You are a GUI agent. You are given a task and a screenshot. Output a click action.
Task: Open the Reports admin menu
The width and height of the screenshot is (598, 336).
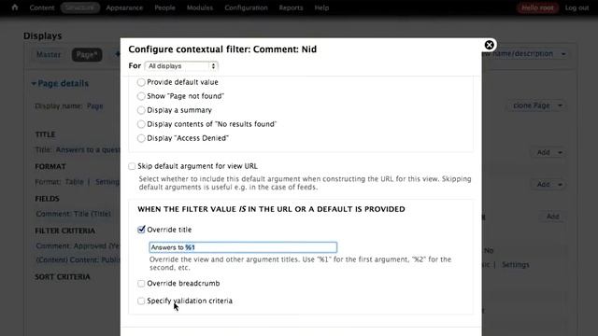click(x=291, y=7)
